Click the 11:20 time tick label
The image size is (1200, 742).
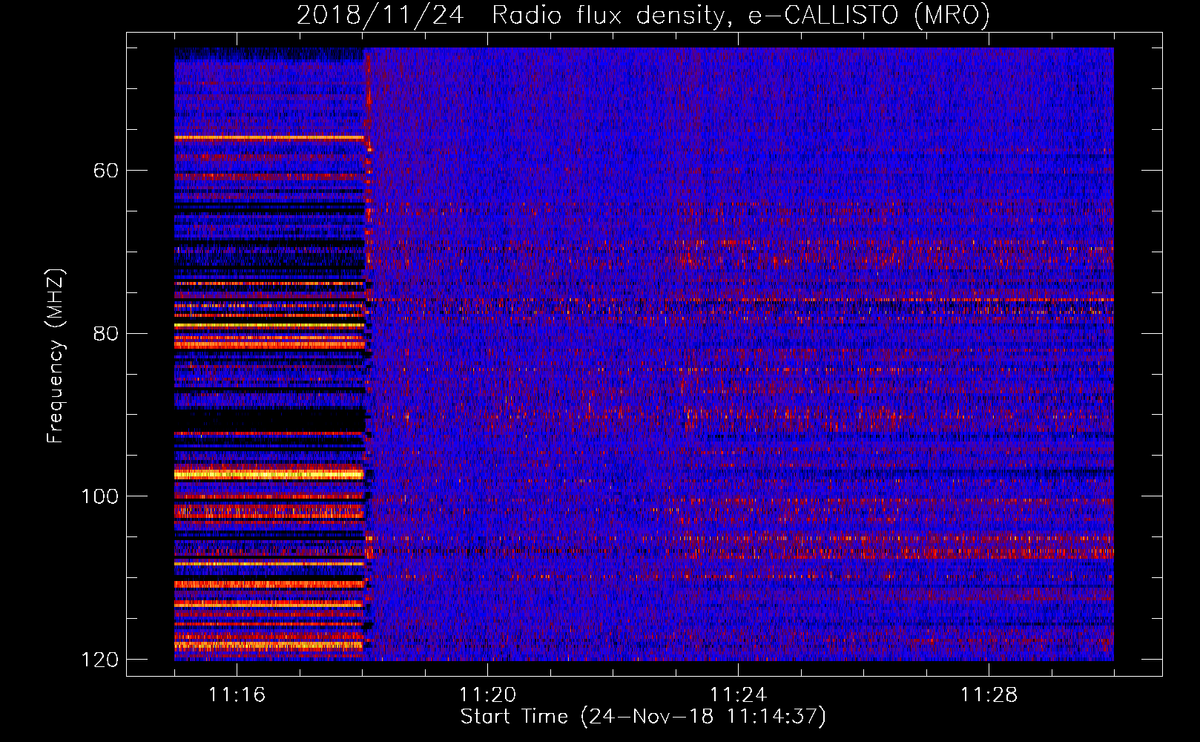pyautogui.click(x=487, y=695)
